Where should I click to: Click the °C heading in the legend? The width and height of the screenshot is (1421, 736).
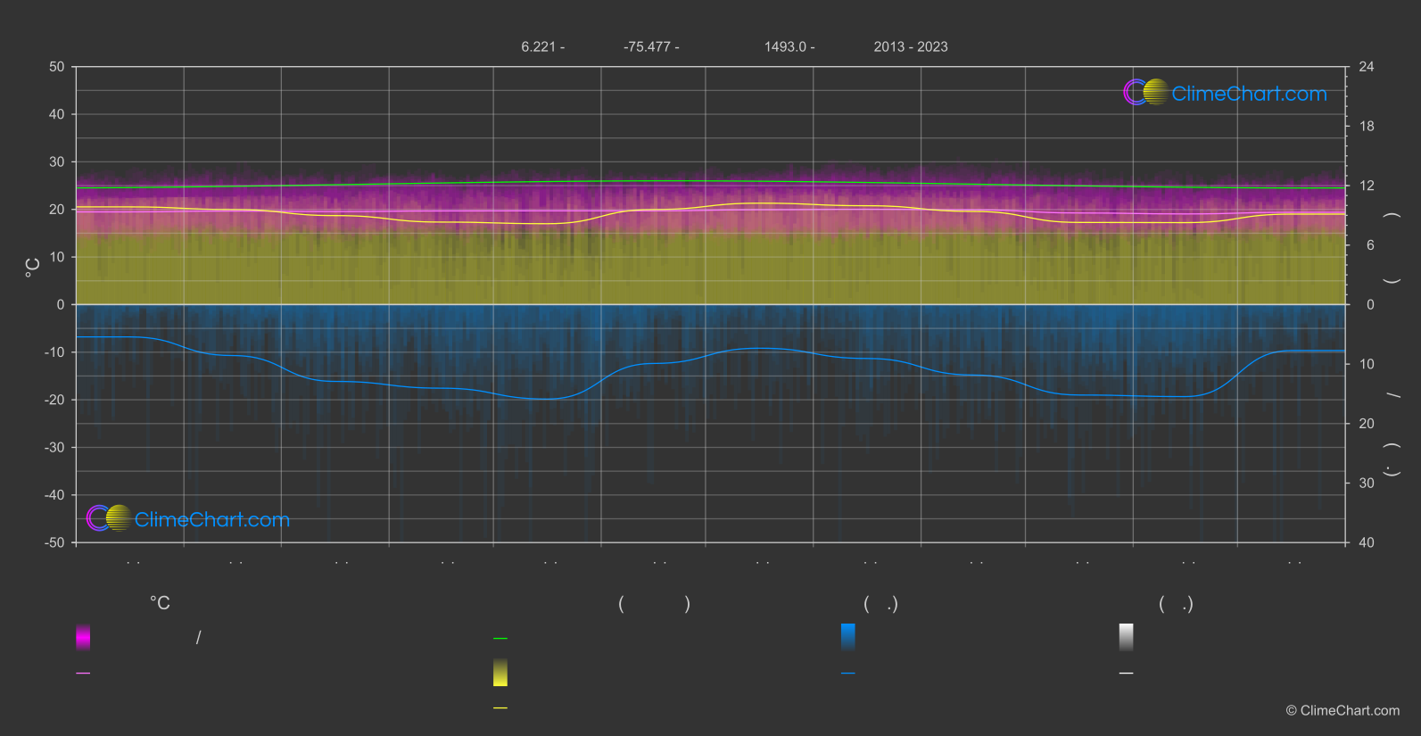pos(160,603)
